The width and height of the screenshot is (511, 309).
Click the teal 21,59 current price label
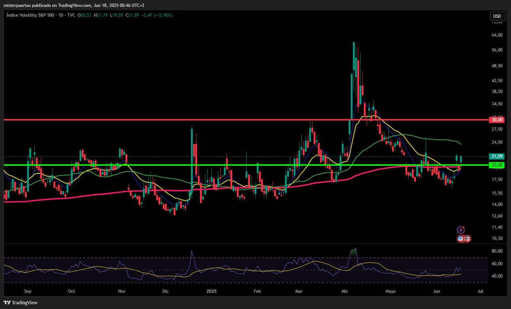click(x=497, y=156)
